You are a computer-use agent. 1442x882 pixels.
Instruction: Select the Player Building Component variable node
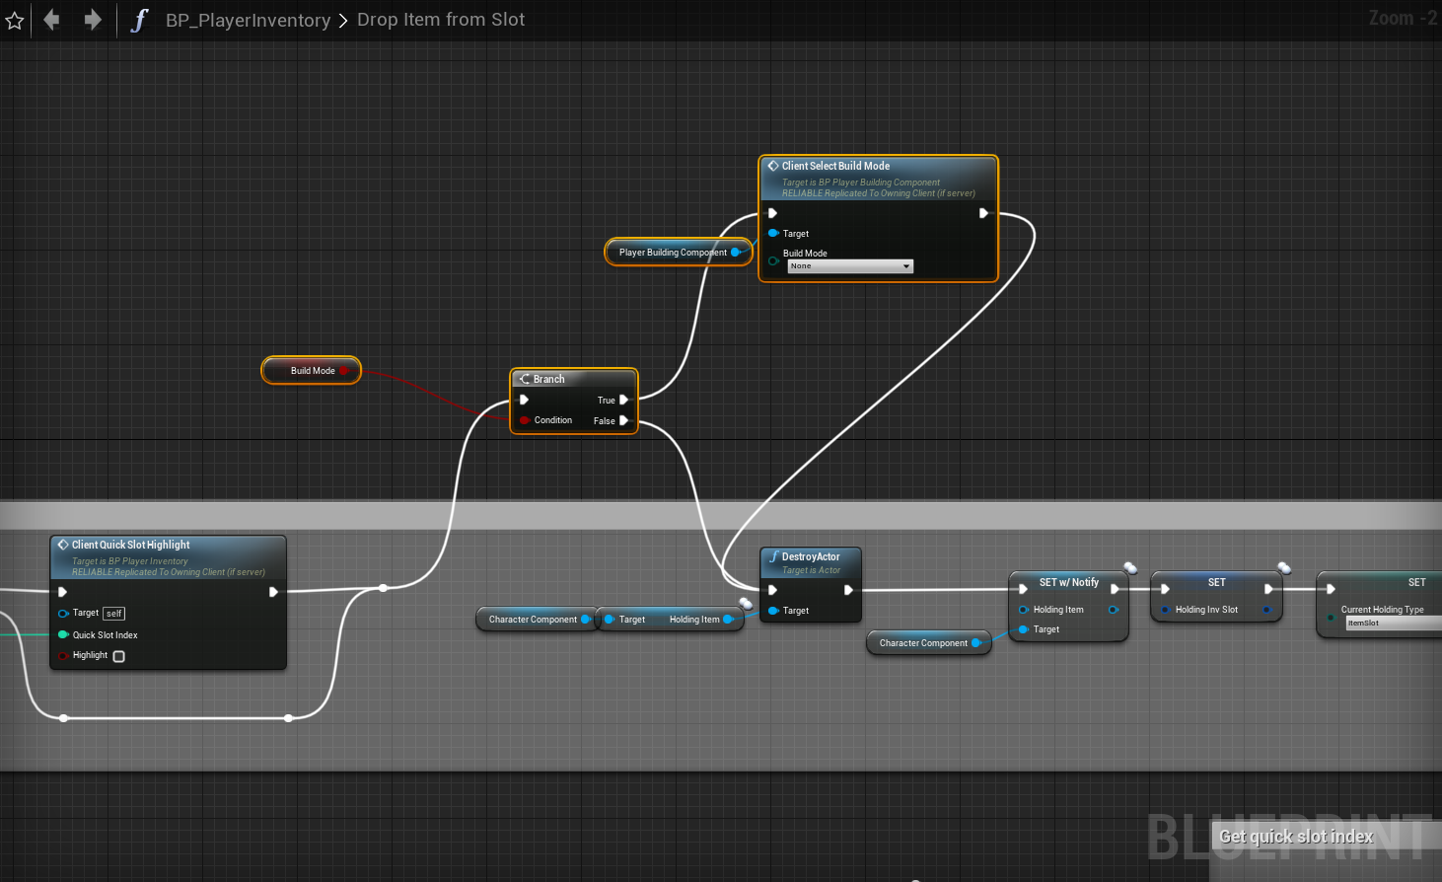coord(679,253)
